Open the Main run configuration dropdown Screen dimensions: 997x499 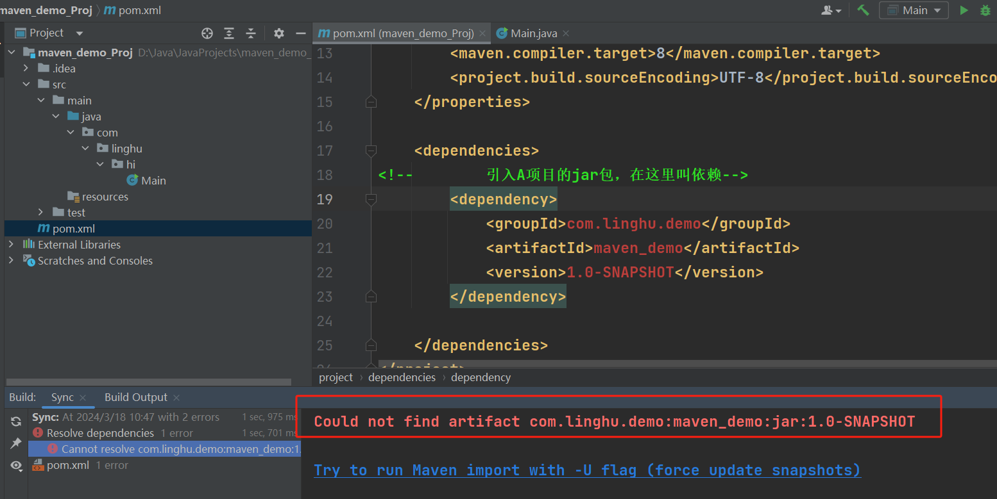point(914,10)
